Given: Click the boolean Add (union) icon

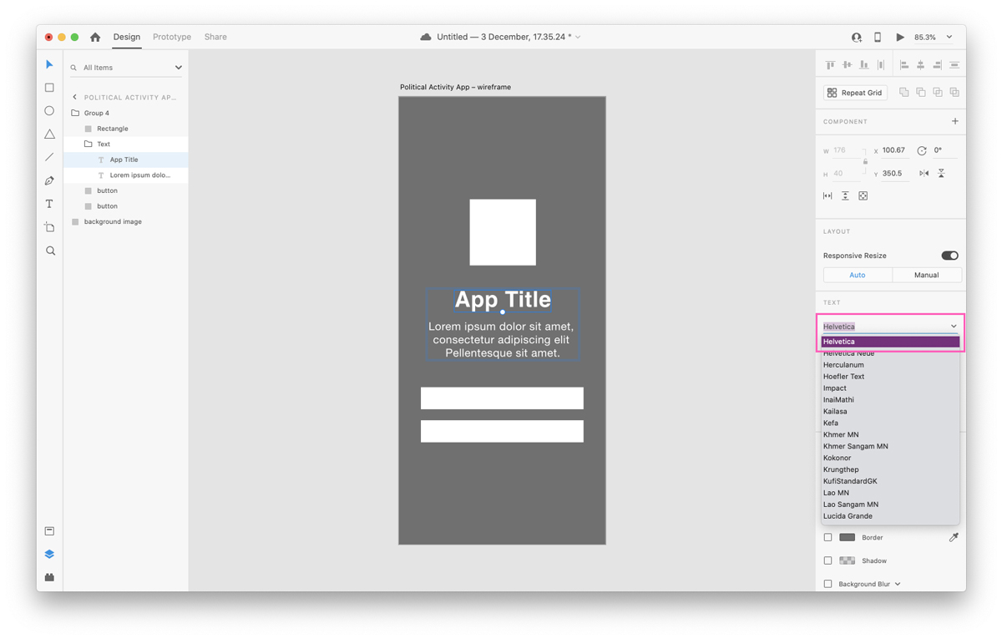Looking at the screenshot, I should click(903, 92).
